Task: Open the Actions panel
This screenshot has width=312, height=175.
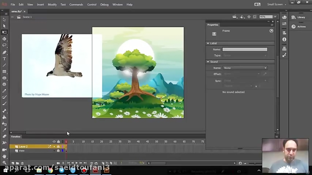Action: click(x=298, y=26)
